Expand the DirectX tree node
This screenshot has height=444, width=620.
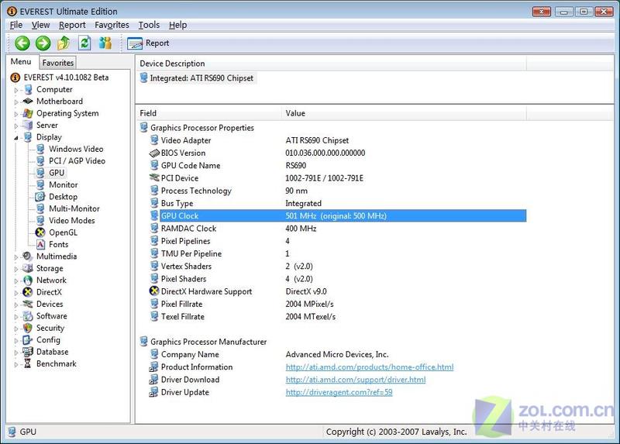tap(16, 293)
